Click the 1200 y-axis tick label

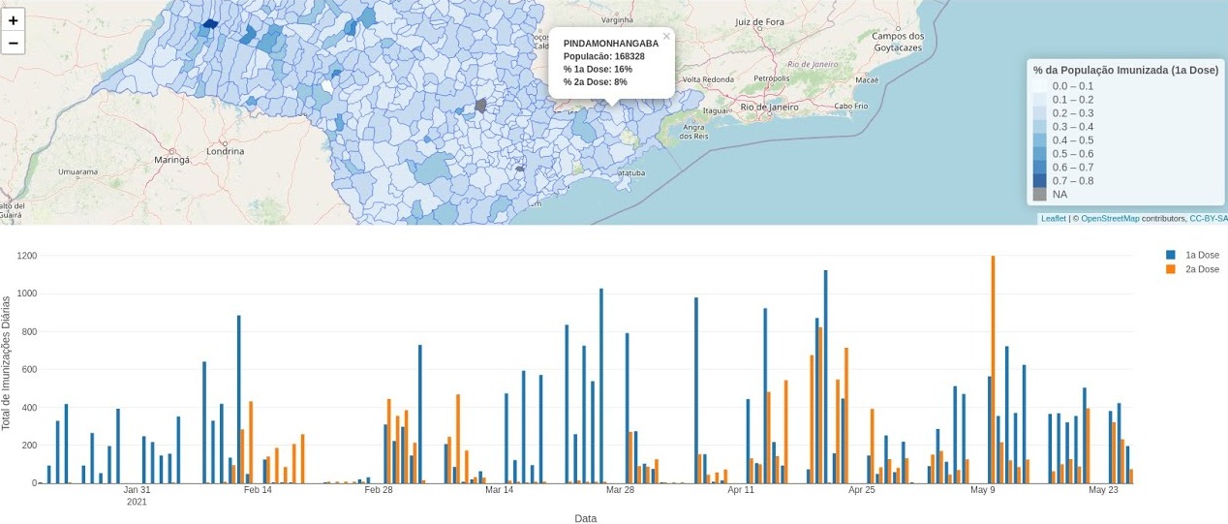point(24,256)
